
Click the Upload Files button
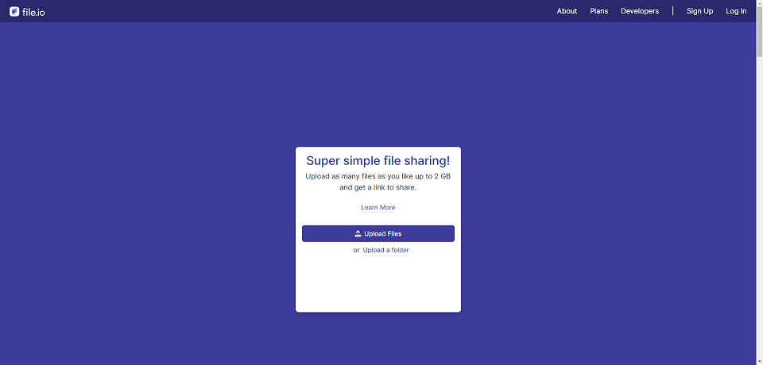click(378, 233)
